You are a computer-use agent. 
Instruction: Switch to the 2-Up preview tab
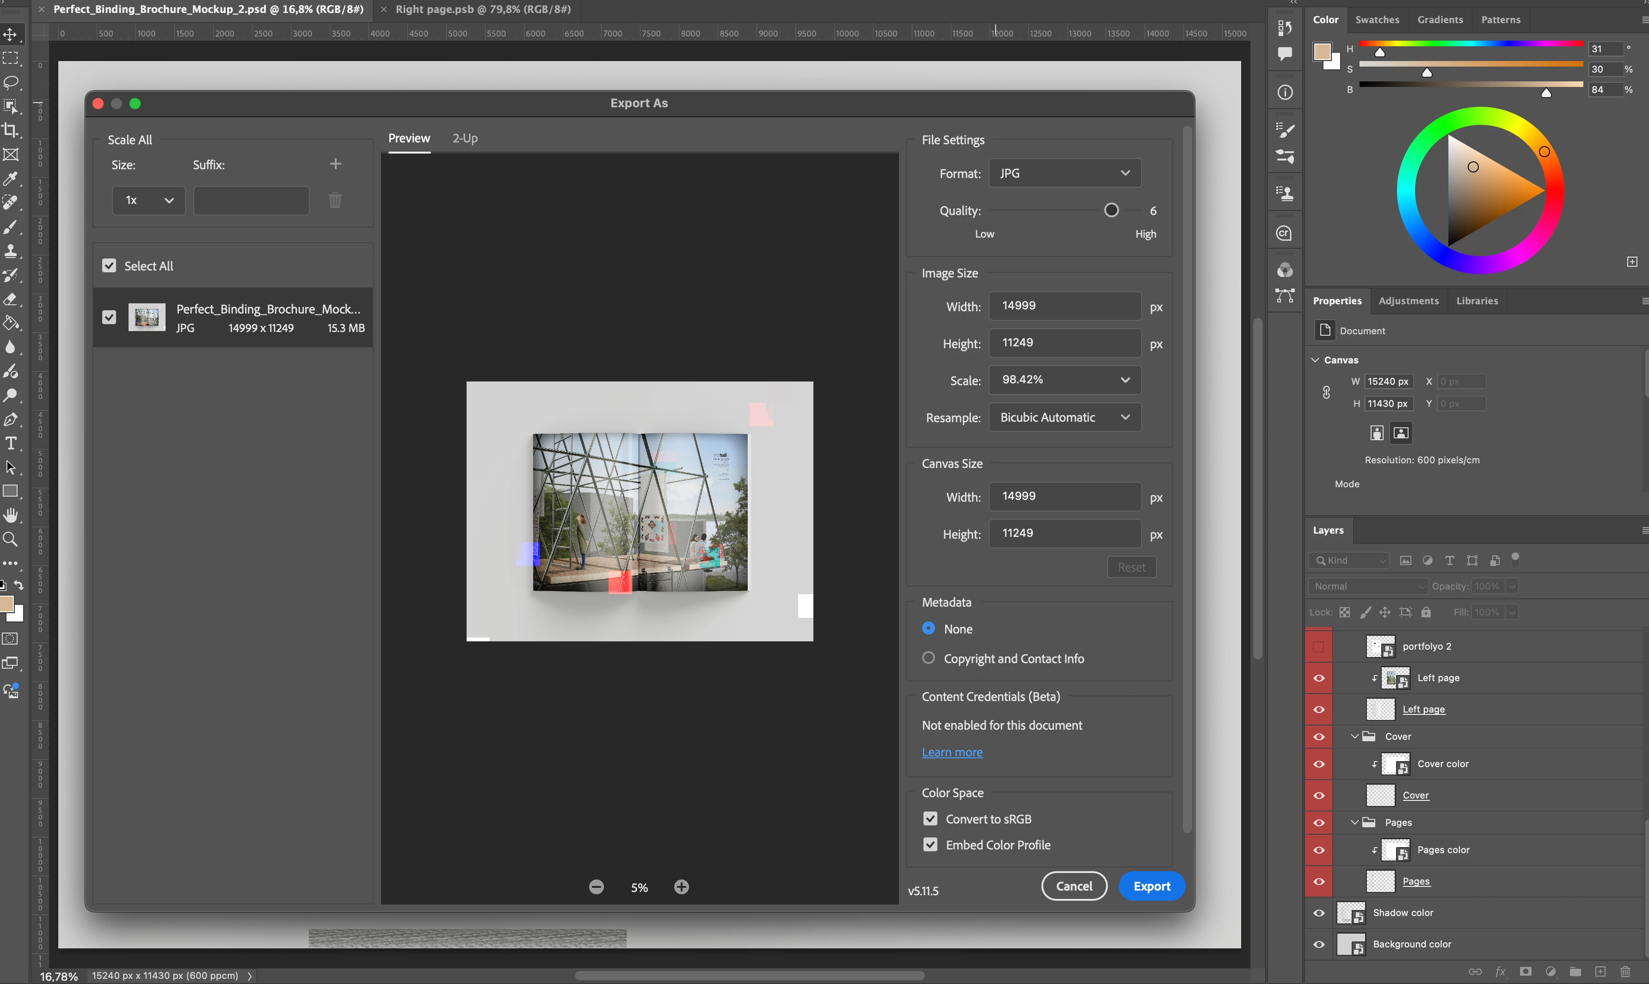click(465, 138)
